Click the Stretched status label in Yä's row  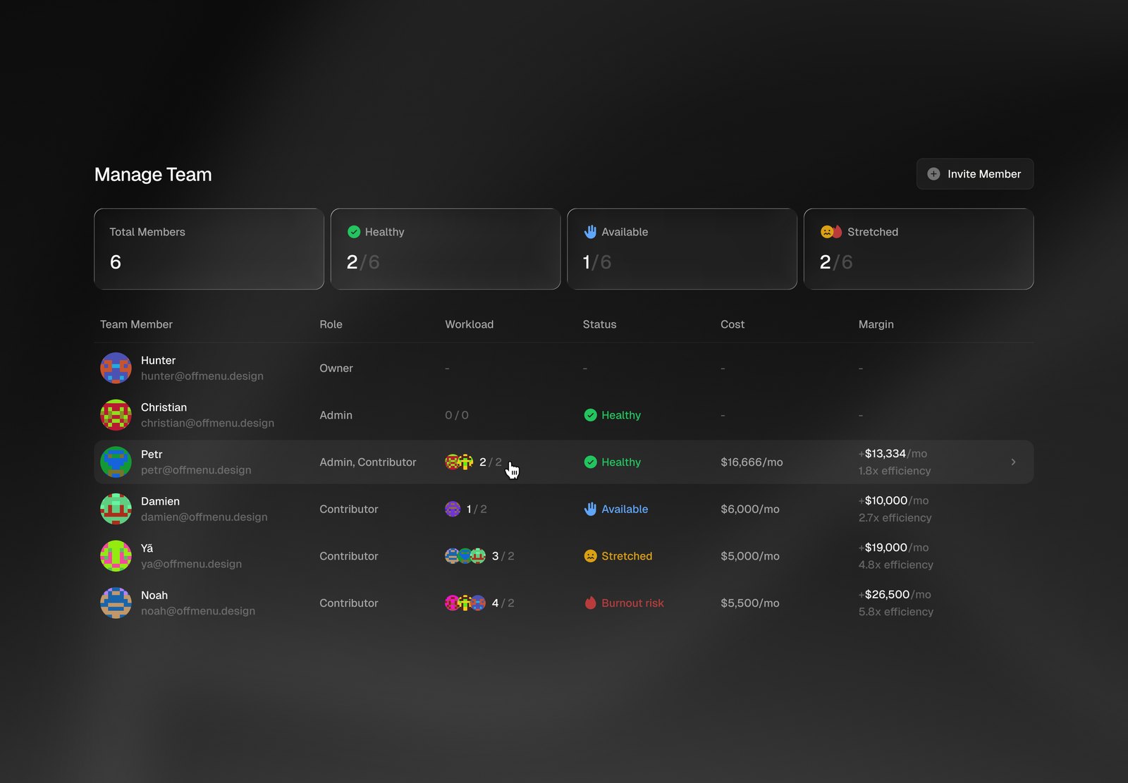pyautogui.click(x=627, y=556)
